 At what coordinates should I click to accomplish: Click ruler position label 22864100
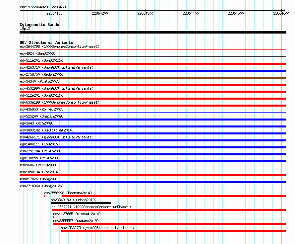(54, 13)
